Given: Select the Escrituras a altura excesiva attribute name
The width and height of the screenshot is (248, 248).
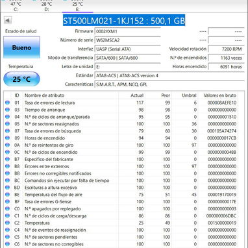Looking at the screenshot, I should (x=51, y=188).
